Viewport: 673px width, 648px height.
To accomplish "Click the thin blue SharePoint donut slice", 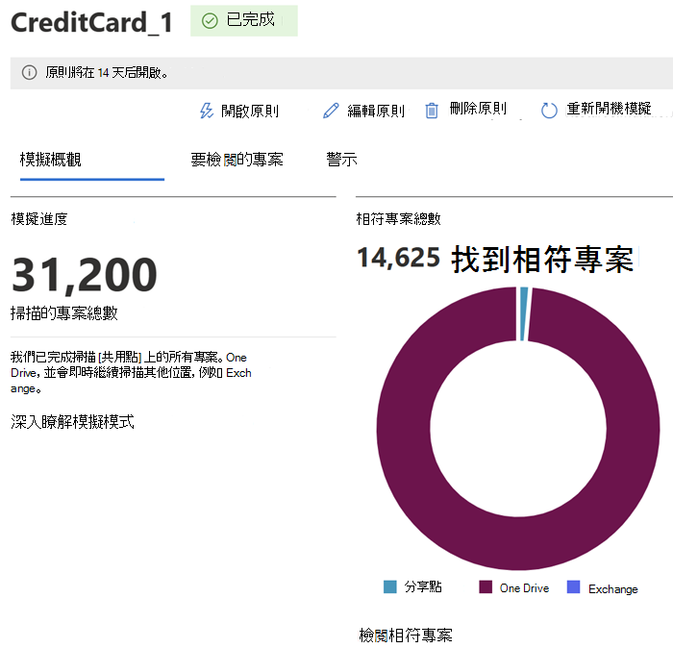I will pyautogui.click(x=524, y=313).
